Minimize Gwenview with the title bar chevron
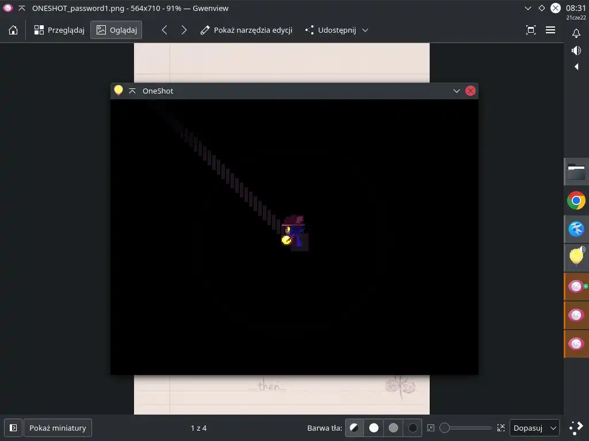The image size is (589, 441). point(528,8)
